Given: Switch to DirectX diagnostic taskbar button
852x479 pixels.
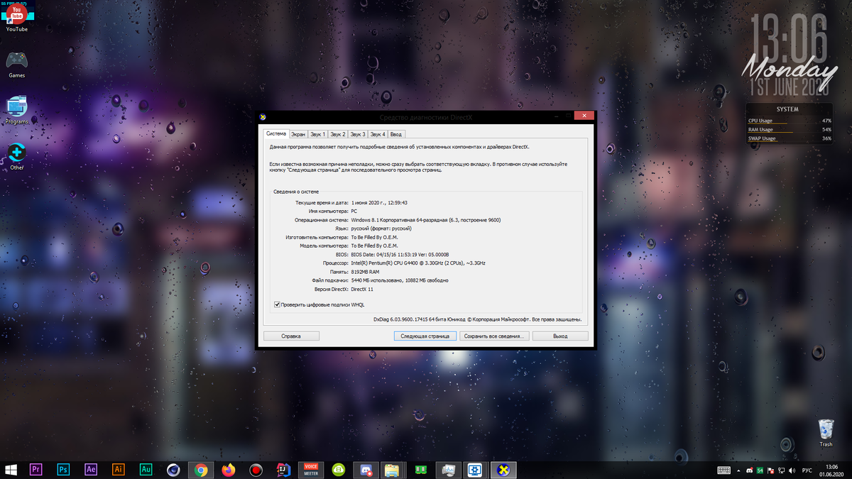Looking at the screenshot, I should pos(503,470).
